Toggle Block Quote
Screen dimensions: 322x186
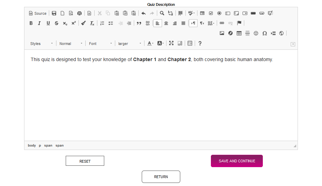(x=139, y=23)
